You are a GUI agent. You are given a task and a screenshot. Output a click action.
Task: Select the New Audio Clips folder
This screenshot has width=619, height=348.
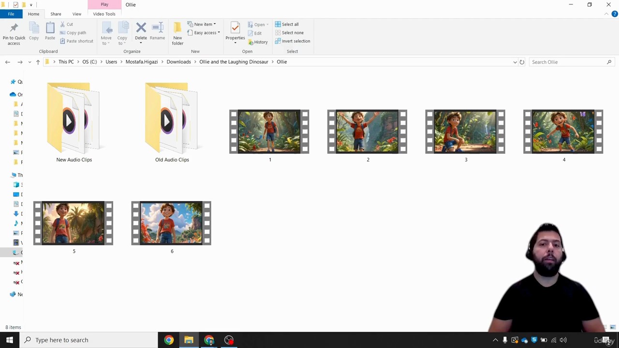pos(74,122)
